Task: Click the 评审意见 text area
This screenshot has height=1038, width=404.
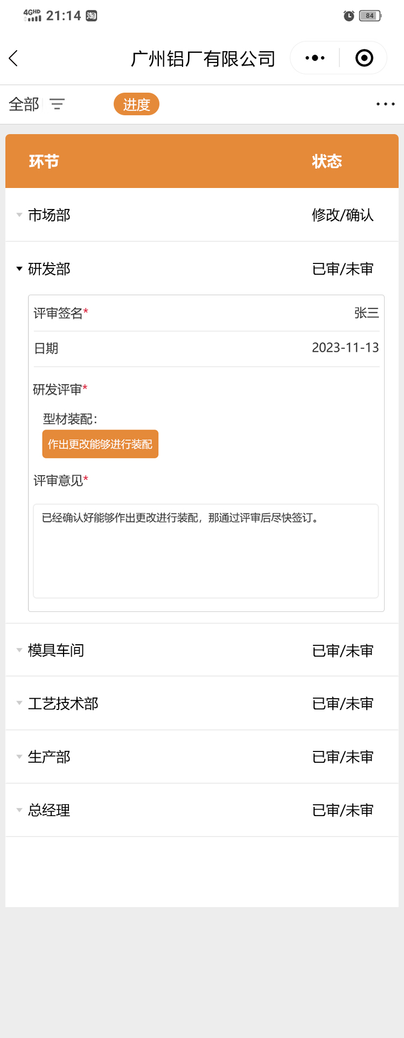Action: 206,551
